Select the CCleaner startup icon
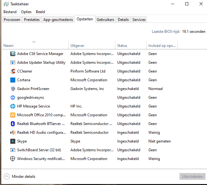 pyautogui.click(x=13, y=71)
